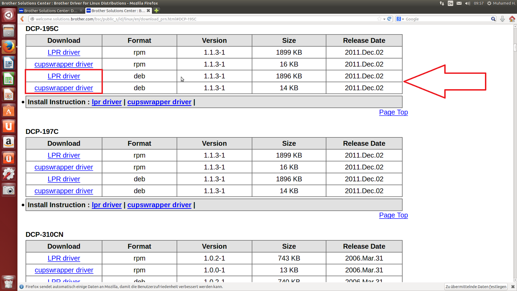Open the Muhamed H. user menu
This screenshot has width=517, height=291.
504,3
